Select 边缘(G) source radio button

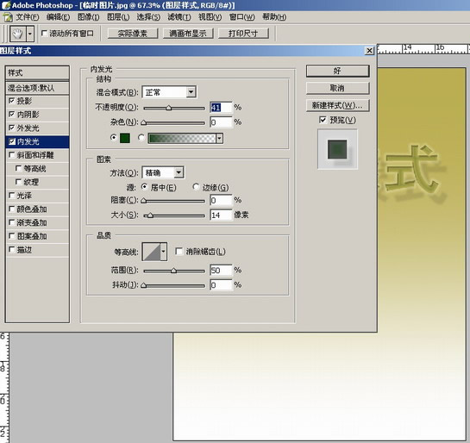click(196, 187)
